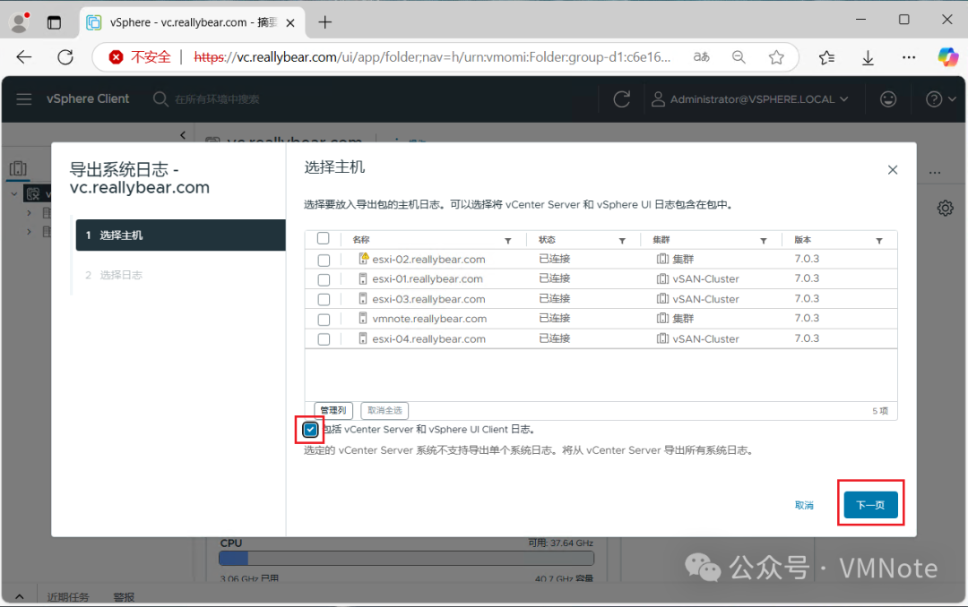Collapse the left navigation panel
This screenshot has height=607, width=968.
(183, 135)
